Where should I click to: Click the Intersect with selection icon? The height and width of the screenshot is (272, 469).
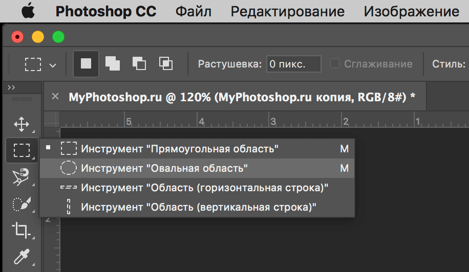[165, 64]
